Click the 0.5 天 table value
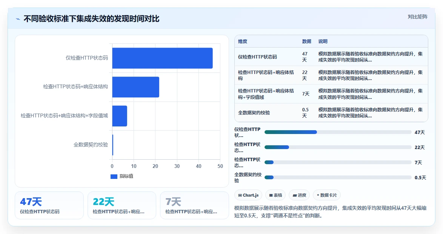Viewport: 443px width, 234px height. tap(305, 113)
